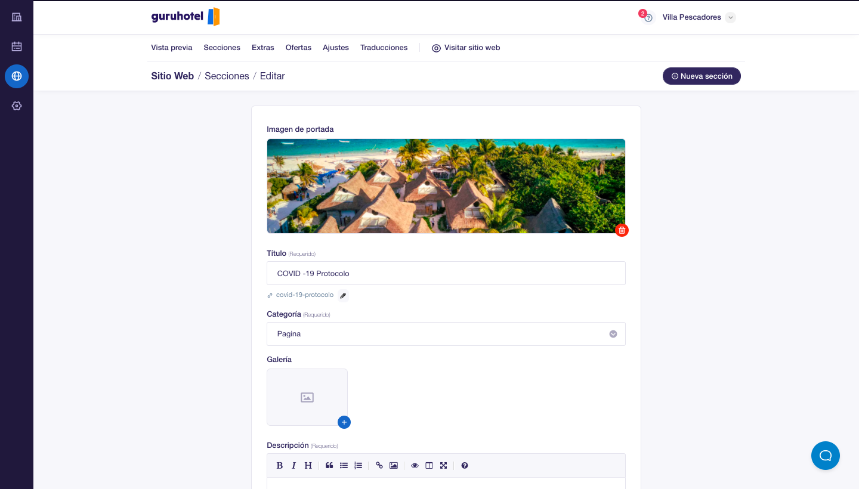859x489 pixels.
Task: Click the Título input field
Action: tap(446, 273)
